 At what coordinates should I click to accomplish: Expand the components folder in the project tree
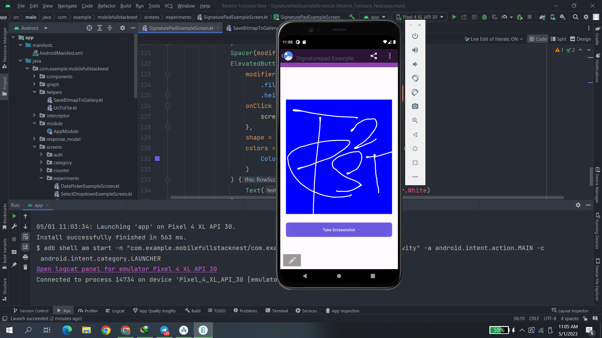[x=34, y=76]
